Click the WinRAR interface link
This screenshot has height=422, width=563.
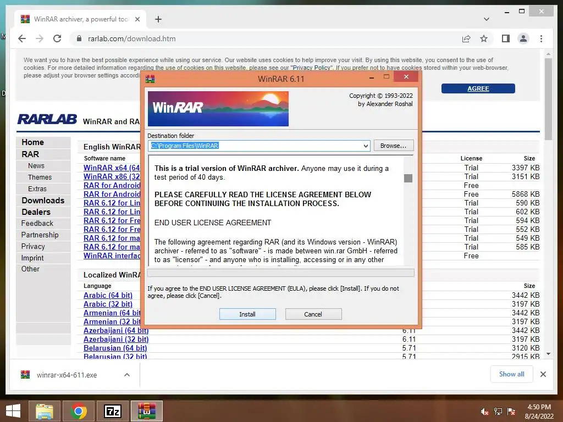tap(112, 256)
